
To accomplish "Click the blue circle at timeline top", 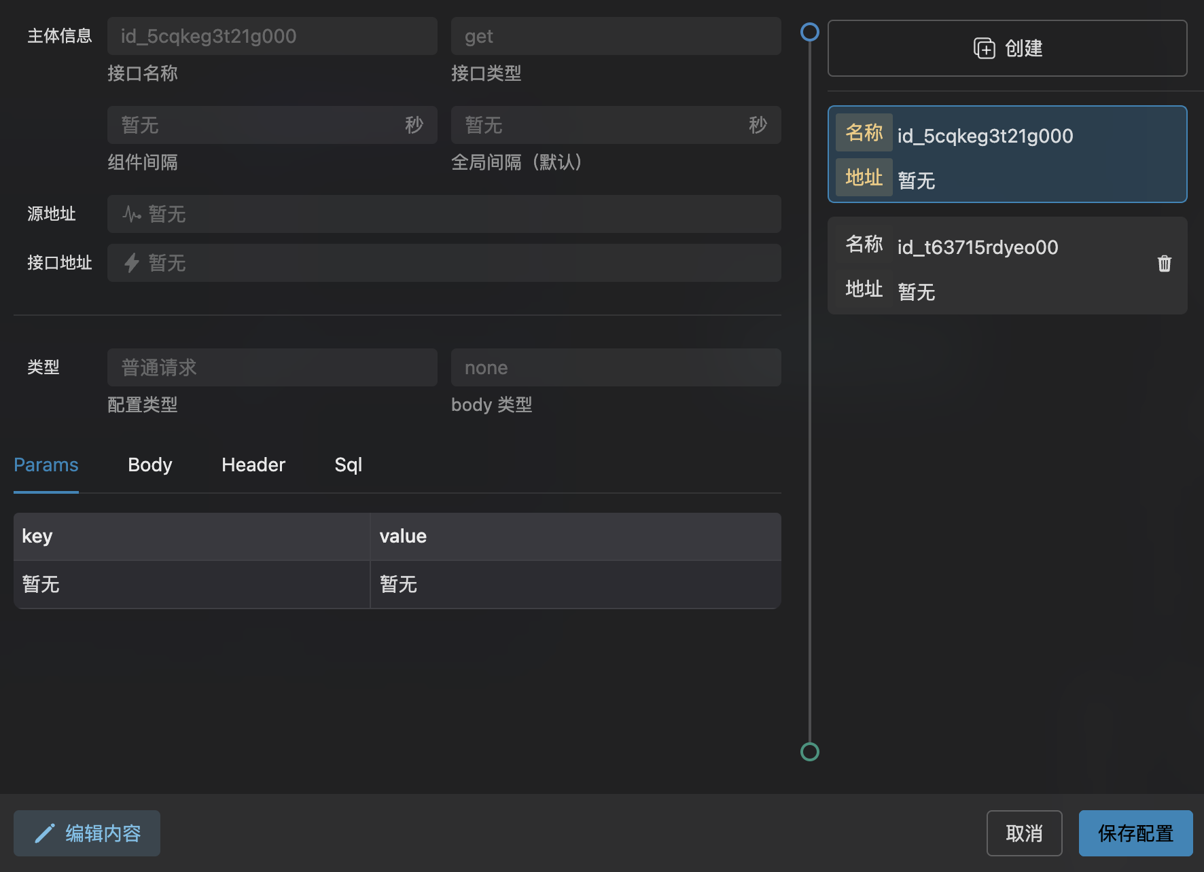I will click(809, 32).
